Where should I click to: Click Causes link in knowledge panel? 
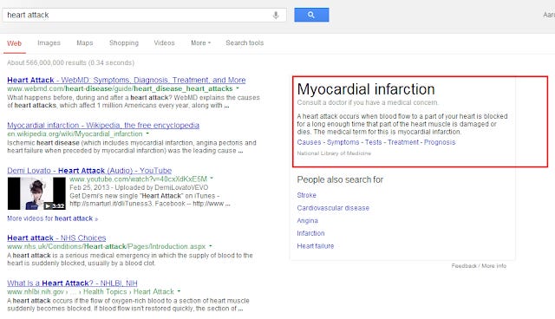pyautogui.click(x=309, y=142)
